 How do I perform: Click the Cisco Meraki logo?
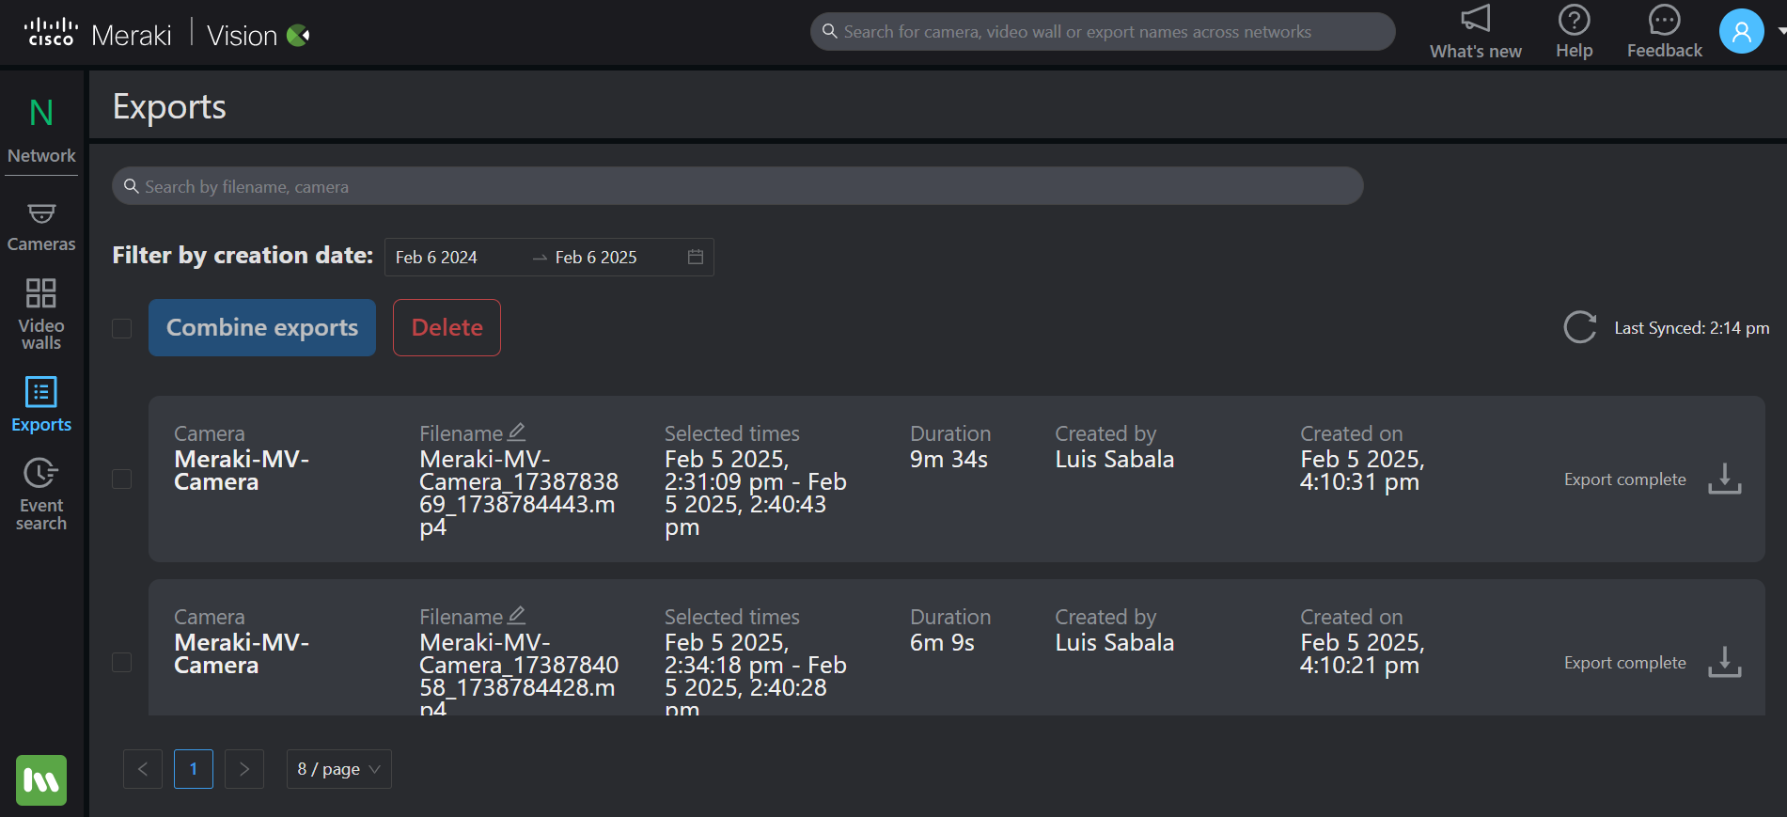[98, 35]
